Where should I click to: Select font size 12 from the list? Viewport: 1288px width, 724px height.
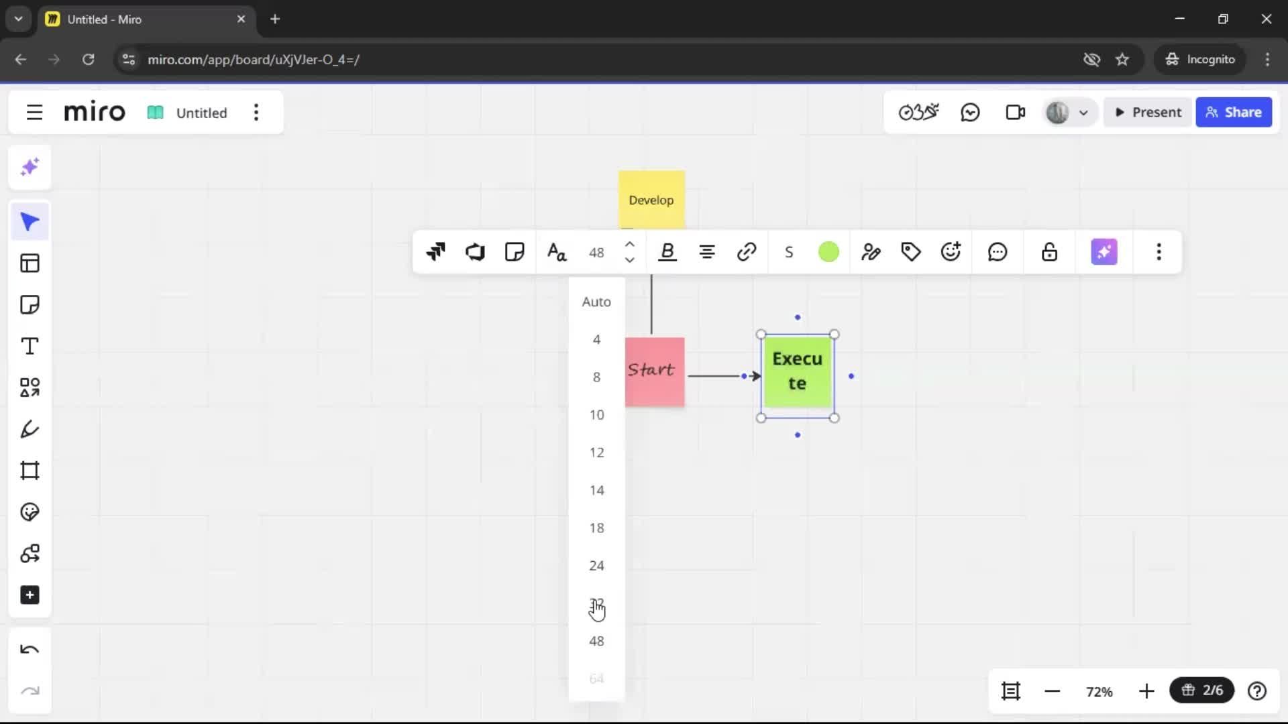coord(596,452)
